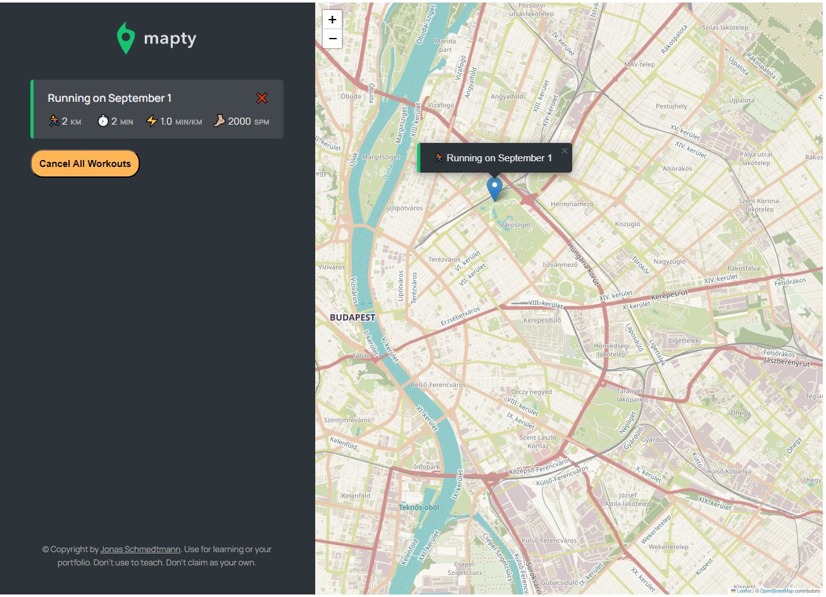Click the foot cadence icon
826x597 pixels.
pos(219,121)
